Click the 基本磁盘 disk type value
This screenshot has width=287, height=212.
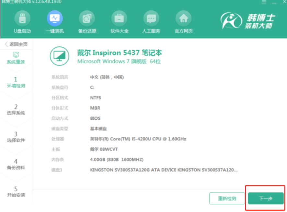click(x=99, y=129)
